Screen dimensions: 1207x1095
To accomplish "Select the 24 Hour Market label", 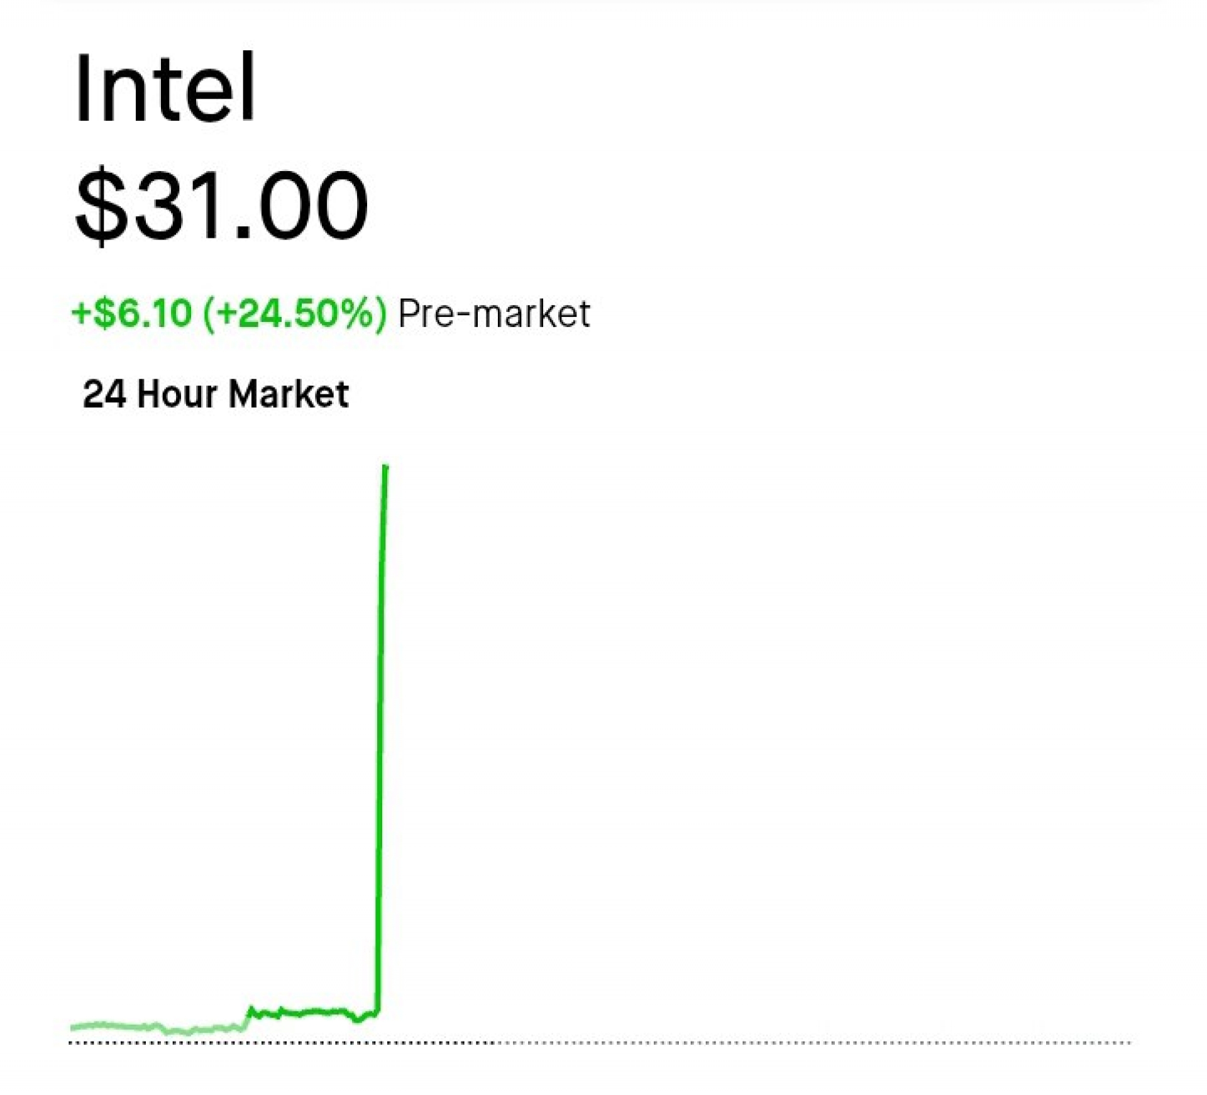I will point(216,394).
